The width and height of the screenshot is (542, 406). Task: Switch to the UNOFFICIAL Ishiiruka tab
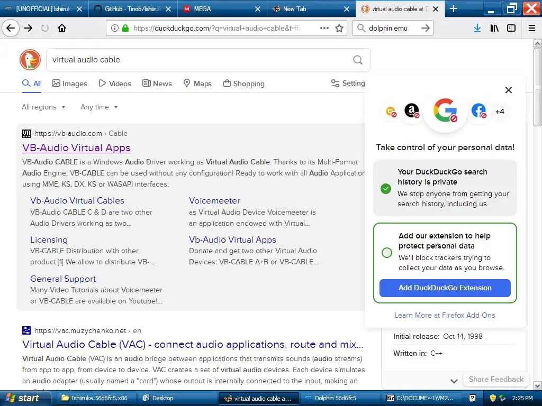tap(44, 9)
